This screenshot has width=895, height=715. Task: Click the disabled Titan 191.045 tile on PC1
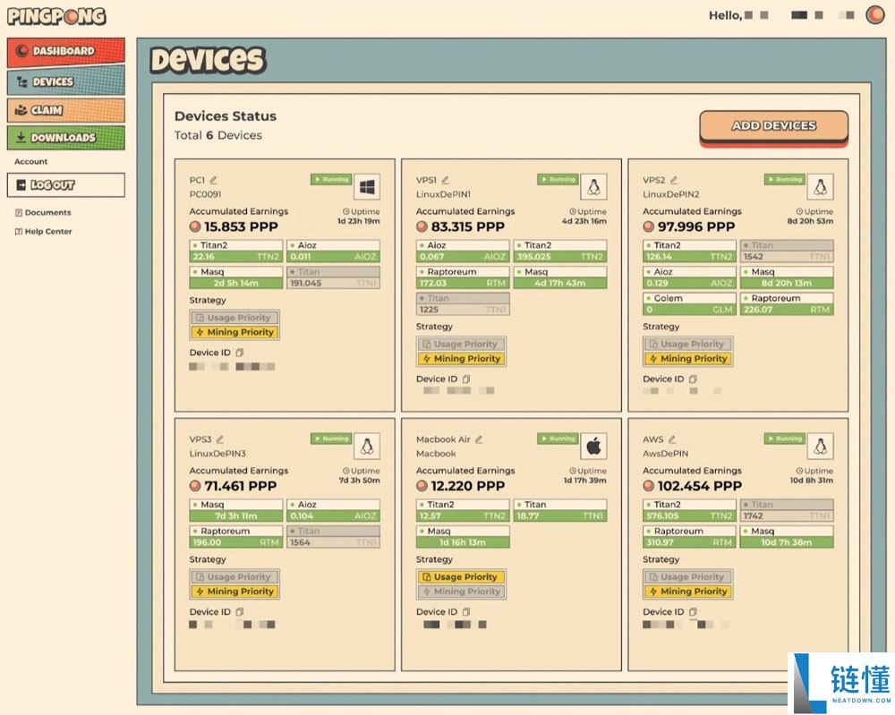click(x=333, y=277)
